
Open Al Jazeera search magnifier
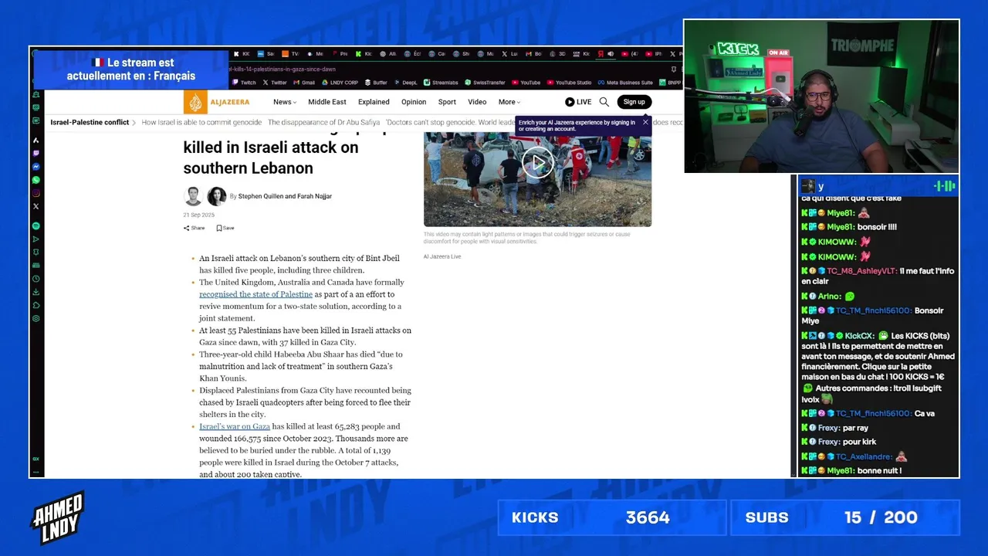pos(604,102)
